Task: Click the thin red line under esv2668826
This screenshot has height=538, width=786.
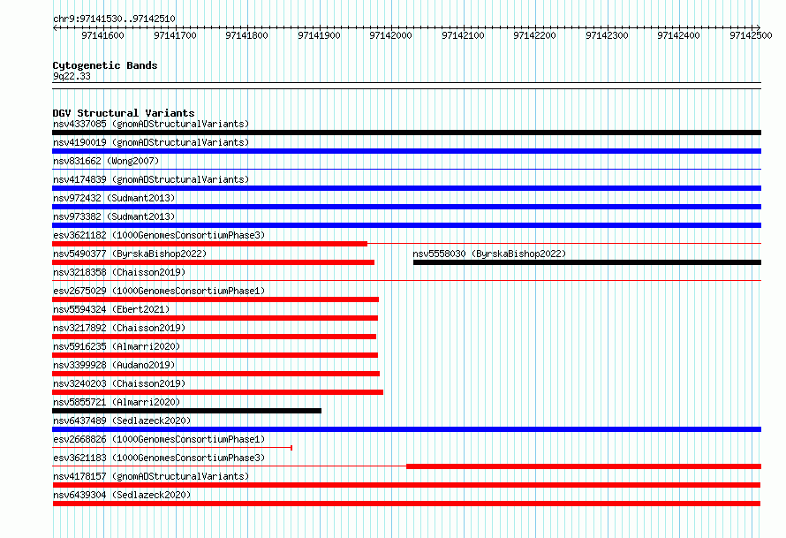Action: coord(172,448)
